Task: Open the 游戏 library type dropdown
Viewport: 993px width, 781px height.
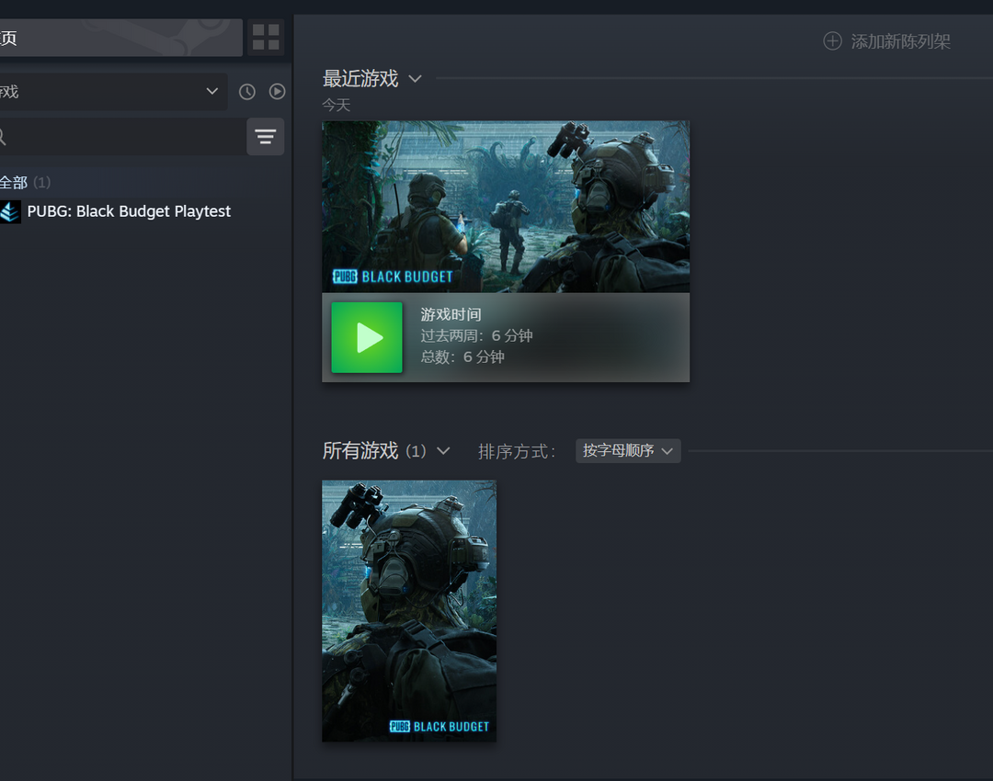Action: click(x=110, y=92)
